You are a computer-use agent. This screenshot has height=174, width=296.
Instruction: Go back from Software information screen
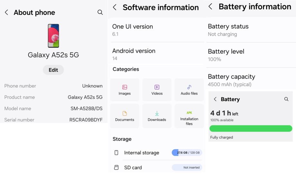(115, 7)
